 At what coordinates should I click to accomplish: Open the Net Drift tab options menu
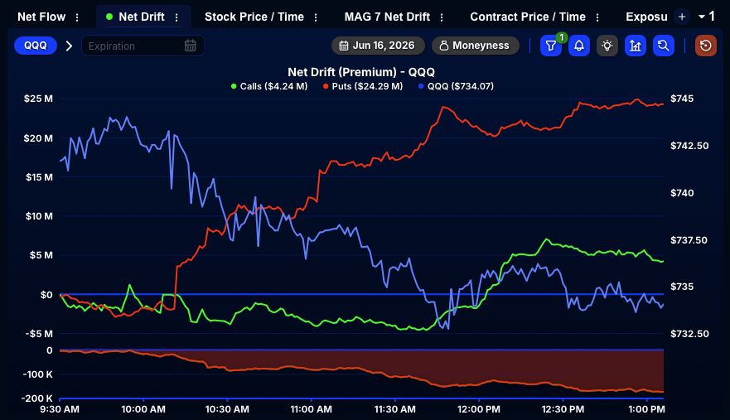point(176,17)
